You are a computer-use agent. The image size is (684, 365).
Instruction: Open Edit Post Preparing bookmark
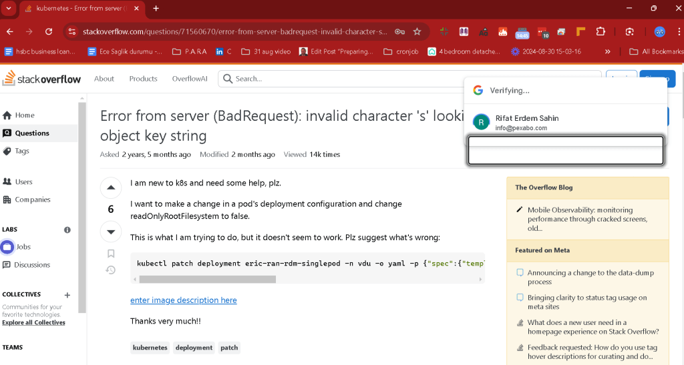pyautogui.click(x=337, y=51)
